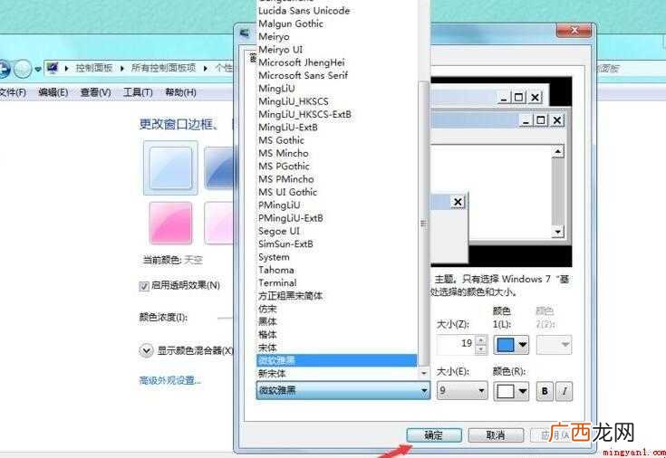Toggle enable transparency checkbox
Viewport: 666px width, 458px height.
(x=144, y=286)
